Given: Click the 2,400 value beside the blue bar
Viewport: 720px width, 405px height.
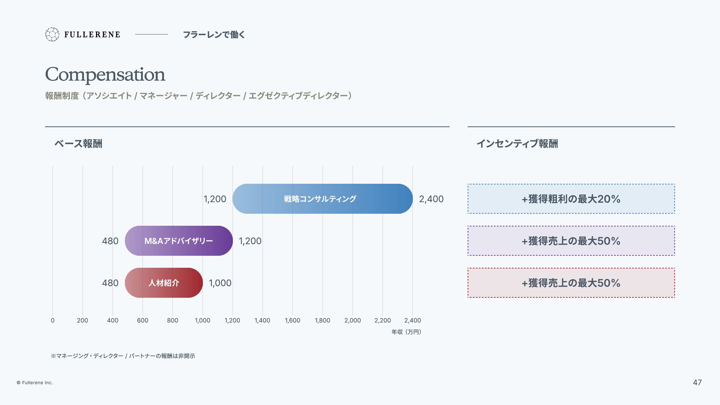Looking at the screenshot, I should click(431, 199).
